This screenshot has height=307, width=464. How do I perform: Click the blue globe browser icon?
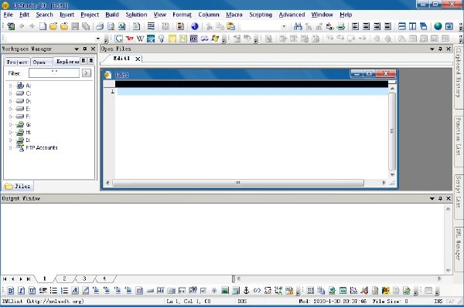pos(194,26)
